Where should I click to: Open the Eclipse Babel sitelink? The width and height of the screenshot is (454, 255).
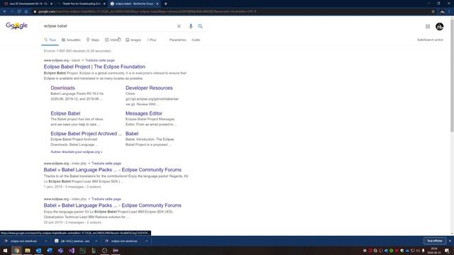pyautogui.click(x=65, y=113)
